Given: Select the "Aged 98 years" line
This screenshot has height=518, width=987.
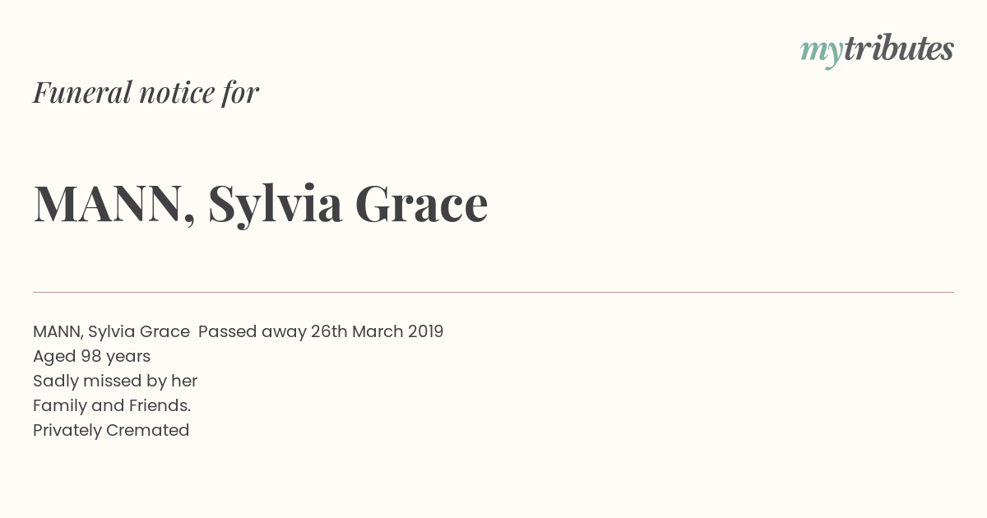Looking at the screenshot, I should (x=91, y=356).
